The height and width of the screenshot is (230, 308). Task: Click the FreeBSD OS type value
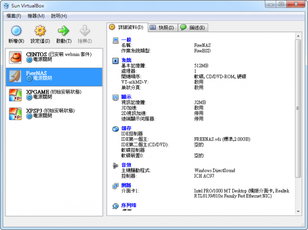pyautogui.click(x=202, y=51)
